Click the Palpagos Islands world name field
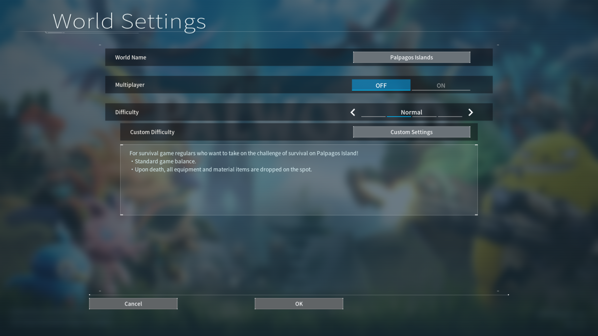This screenshot has height=336, width=598. pos(411,57)
